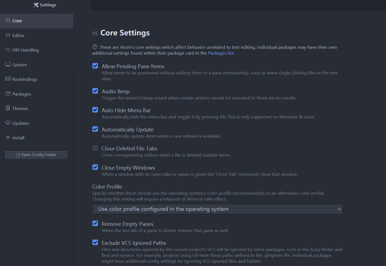
Task: Click the Settings tab tools icon
Action: 36,5
